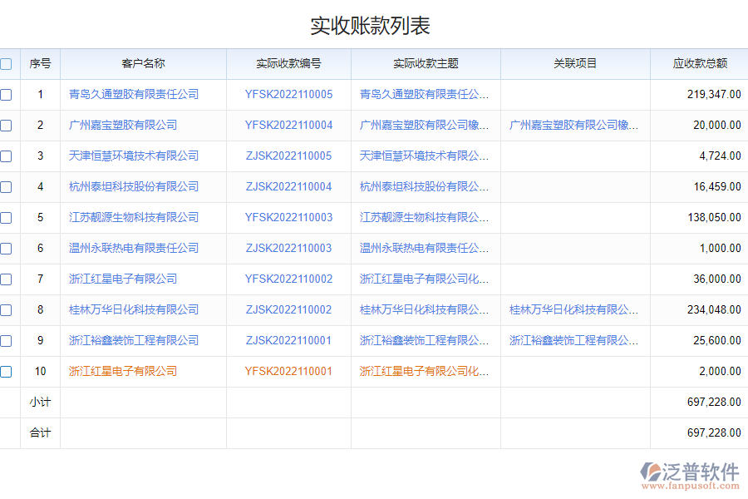This screenshot has width=748, height=499.
Task: Click receipt number ZJSK2022110004
Action: click(x=288, y=186)
